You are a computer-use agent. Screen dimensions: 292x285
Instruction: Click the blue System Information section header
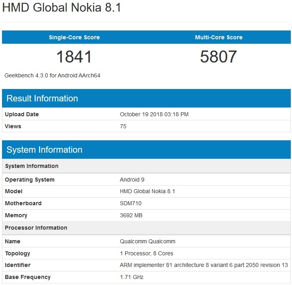tap(45, 150)
